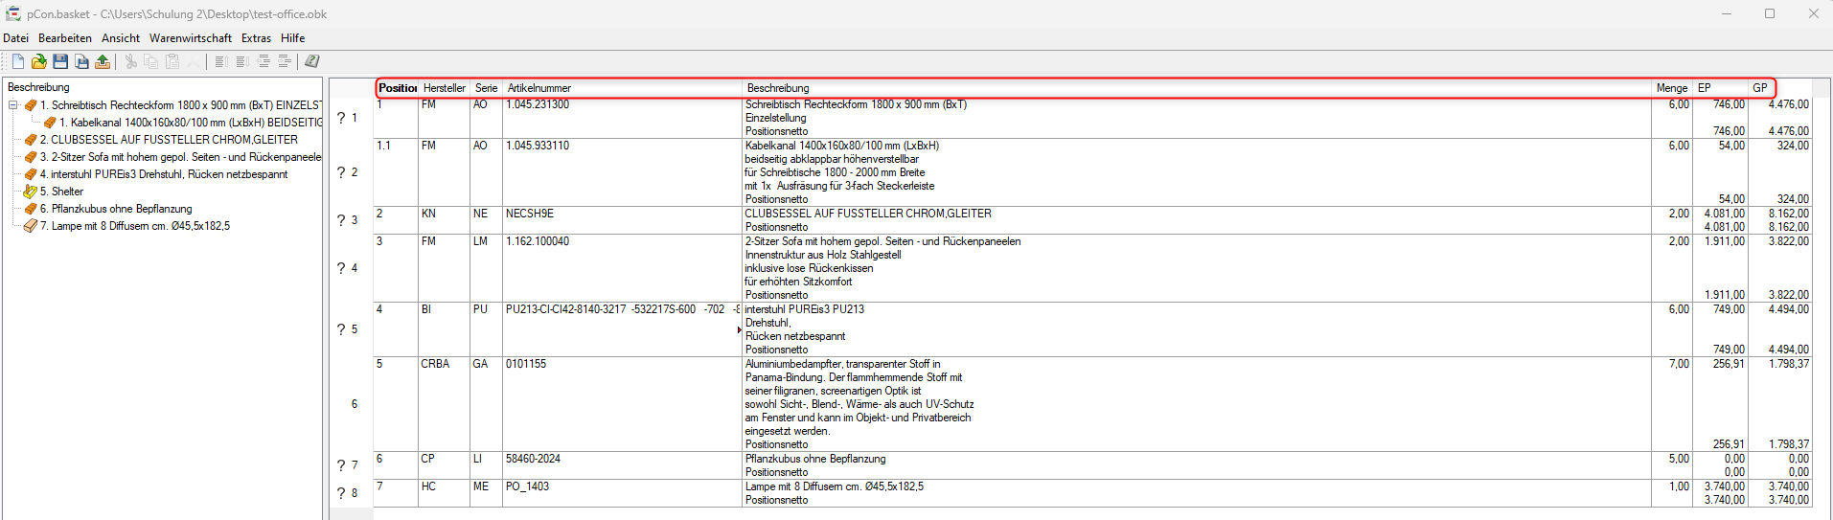Click manufacturer cell CRBA
The height and width of the screenshot is (520, 1833).
(435, 364)
